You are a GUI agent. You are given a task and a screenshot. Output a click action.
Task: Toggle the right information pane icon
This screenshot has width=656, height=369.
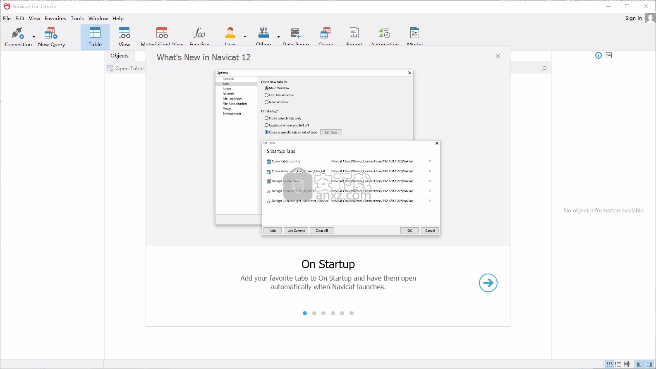[649, 364]
